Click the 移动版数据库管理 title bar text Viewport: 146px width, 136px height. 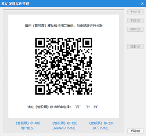click(x=15, y=4)
